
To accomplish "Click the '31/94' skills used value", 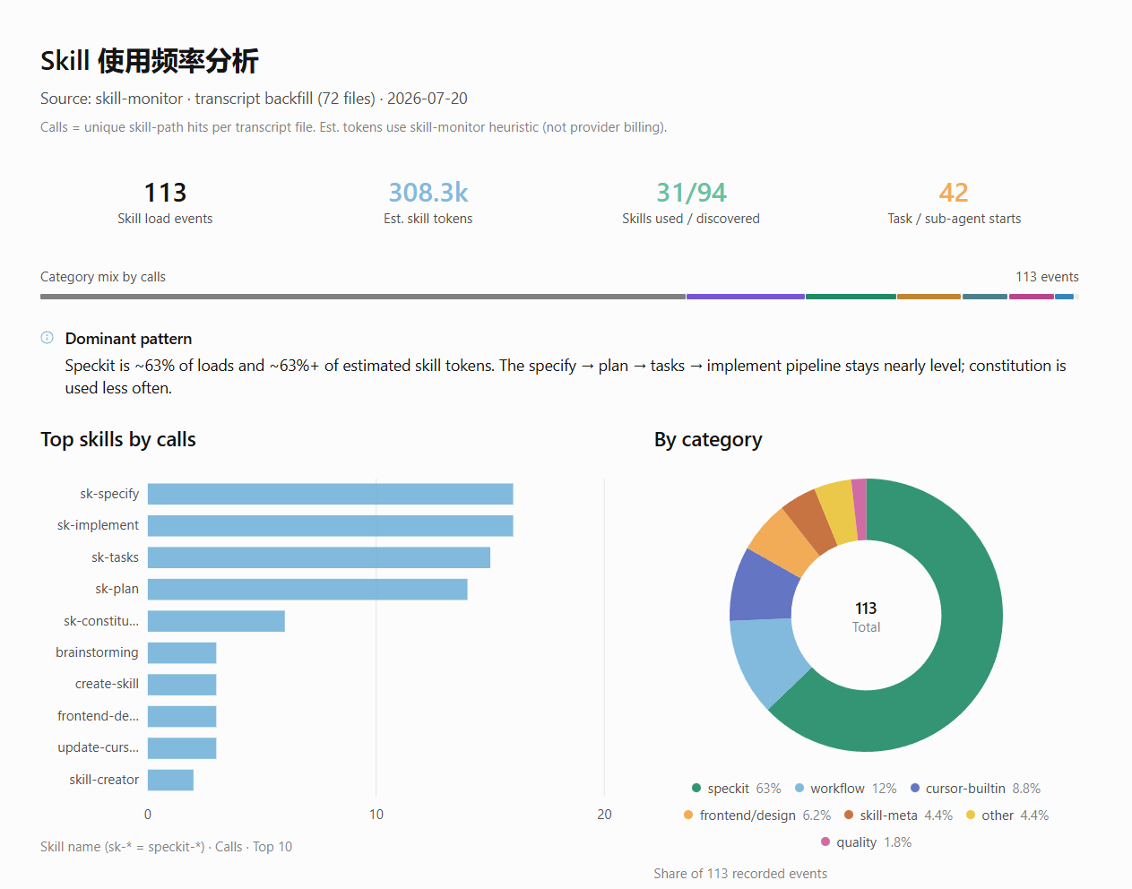I will tap(691, 193).
